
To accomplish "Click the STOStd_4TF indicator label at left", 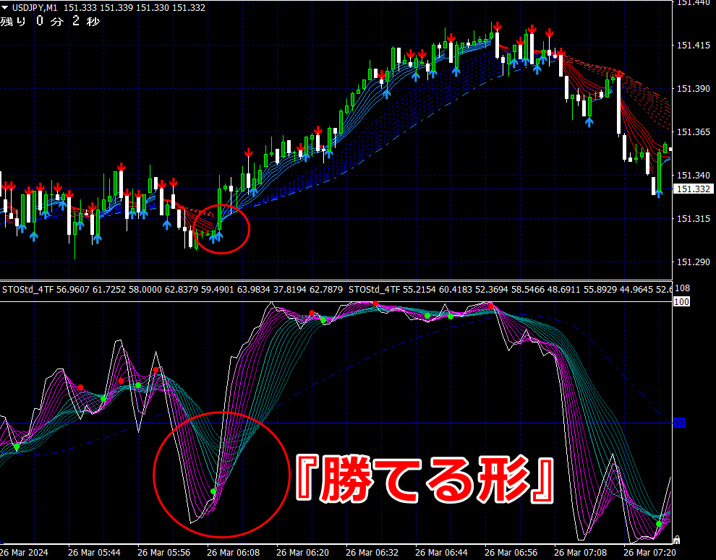I will pos(28,289).
